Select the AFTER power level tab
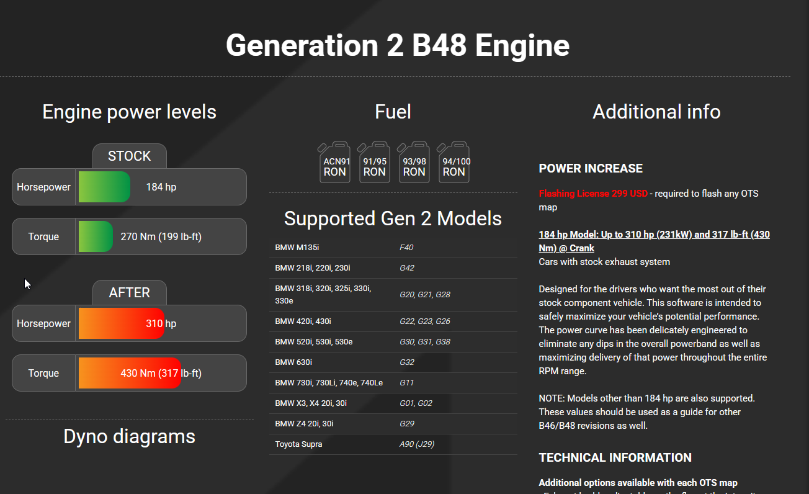 [130, 292]
